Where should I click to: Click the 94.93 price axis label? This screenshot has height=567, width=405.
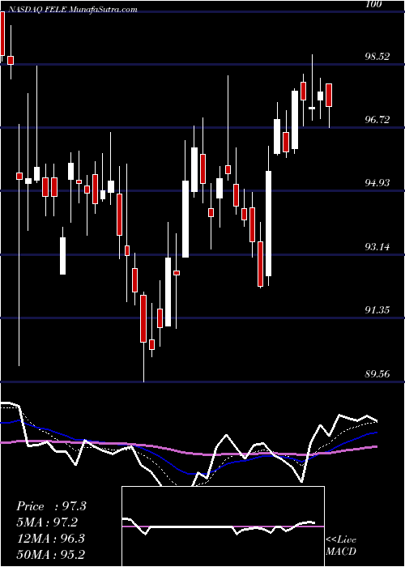pyautogui.click(x=377, y=183)
